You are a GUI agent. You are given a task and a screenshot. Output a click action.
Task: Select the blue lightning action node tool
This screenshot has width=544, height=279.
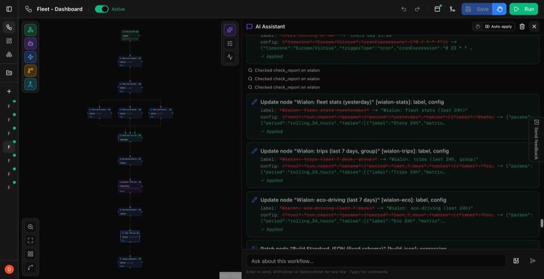pos(30,57)
